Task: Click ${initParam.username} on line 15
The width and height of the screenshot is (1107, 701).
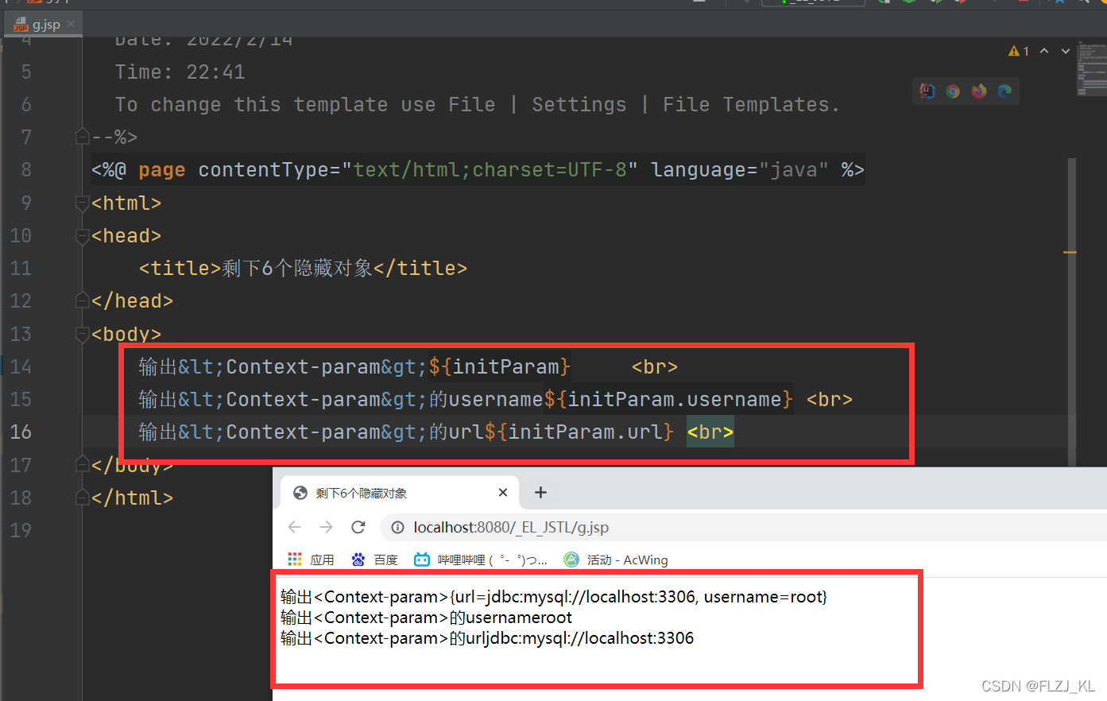Action: coord(668,399)
